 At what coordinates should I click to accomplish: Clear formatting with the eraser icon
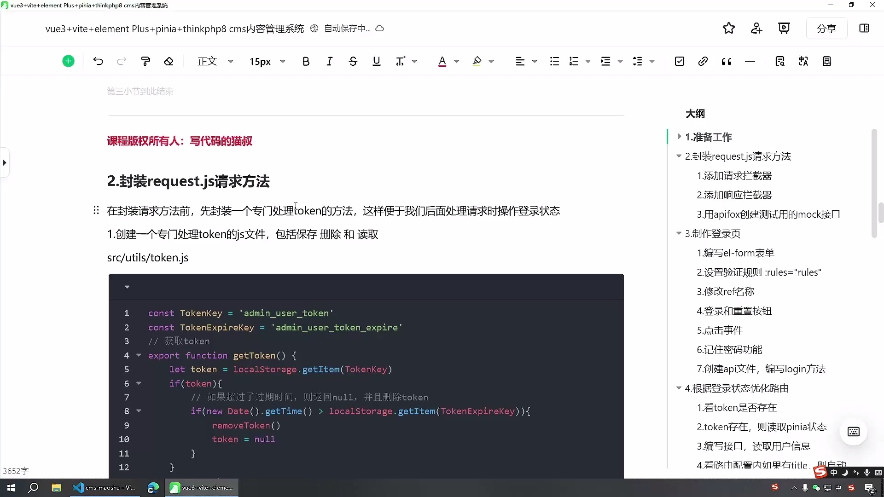click(x=169, y=61)
